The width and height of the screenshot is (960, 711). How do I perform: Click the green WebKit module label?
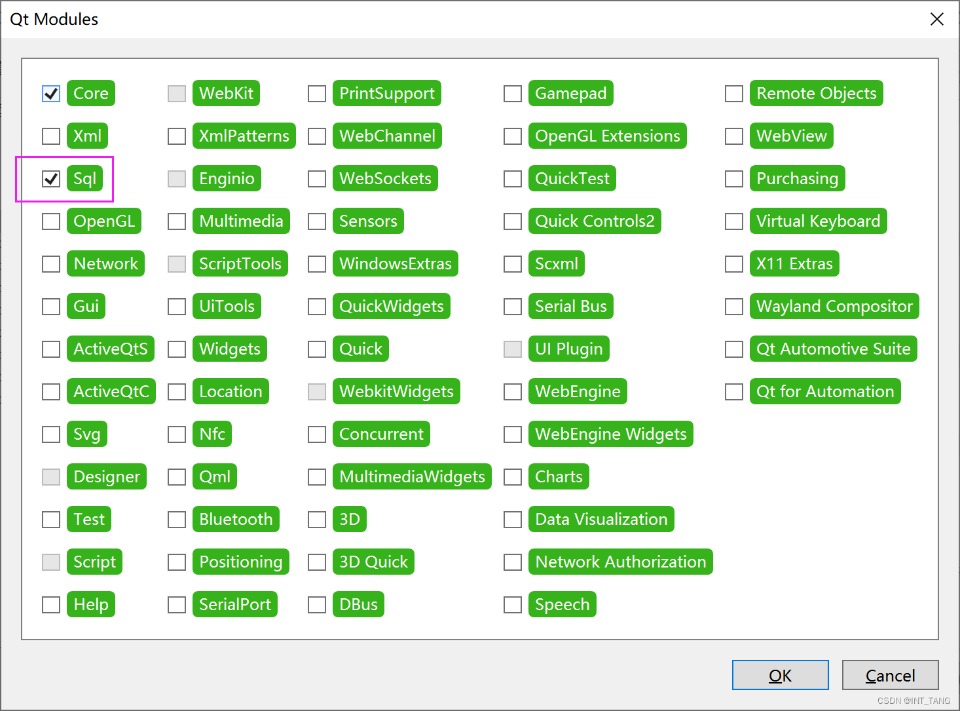tap(226, 93)
